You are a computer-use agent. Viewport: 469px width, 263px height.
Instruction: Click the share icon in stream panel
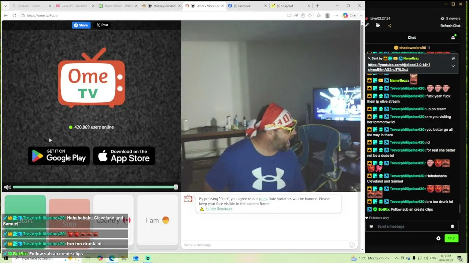[389, 26]
